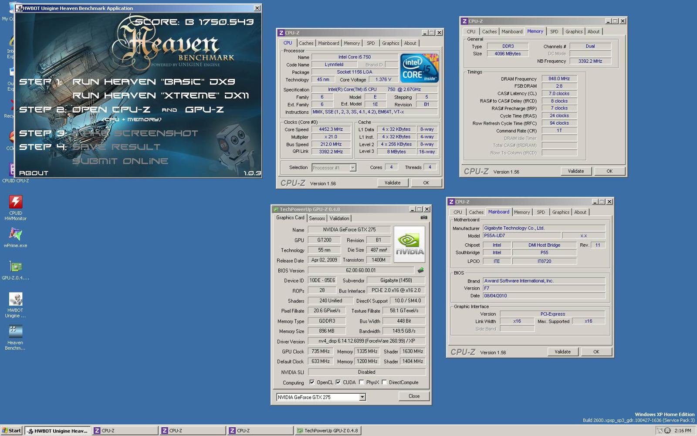Click Run Heaven "Basic" DX9
This screenshot has width=697, height=436.
(154, 82)
